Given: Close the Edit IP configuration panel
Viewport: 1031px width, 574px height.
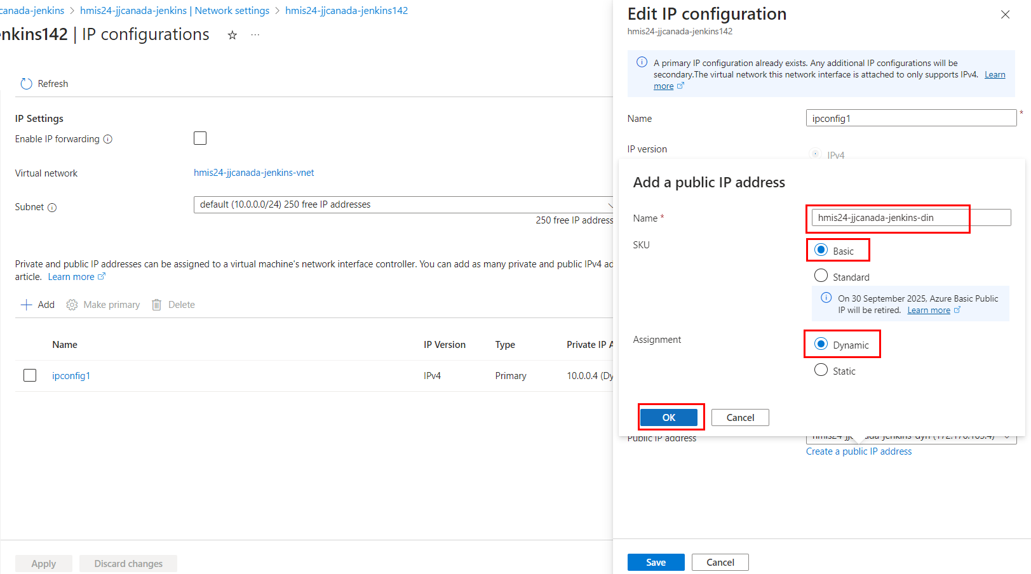Looking at the screenshot, I should pyautogui.click(x=1005, y=15).
